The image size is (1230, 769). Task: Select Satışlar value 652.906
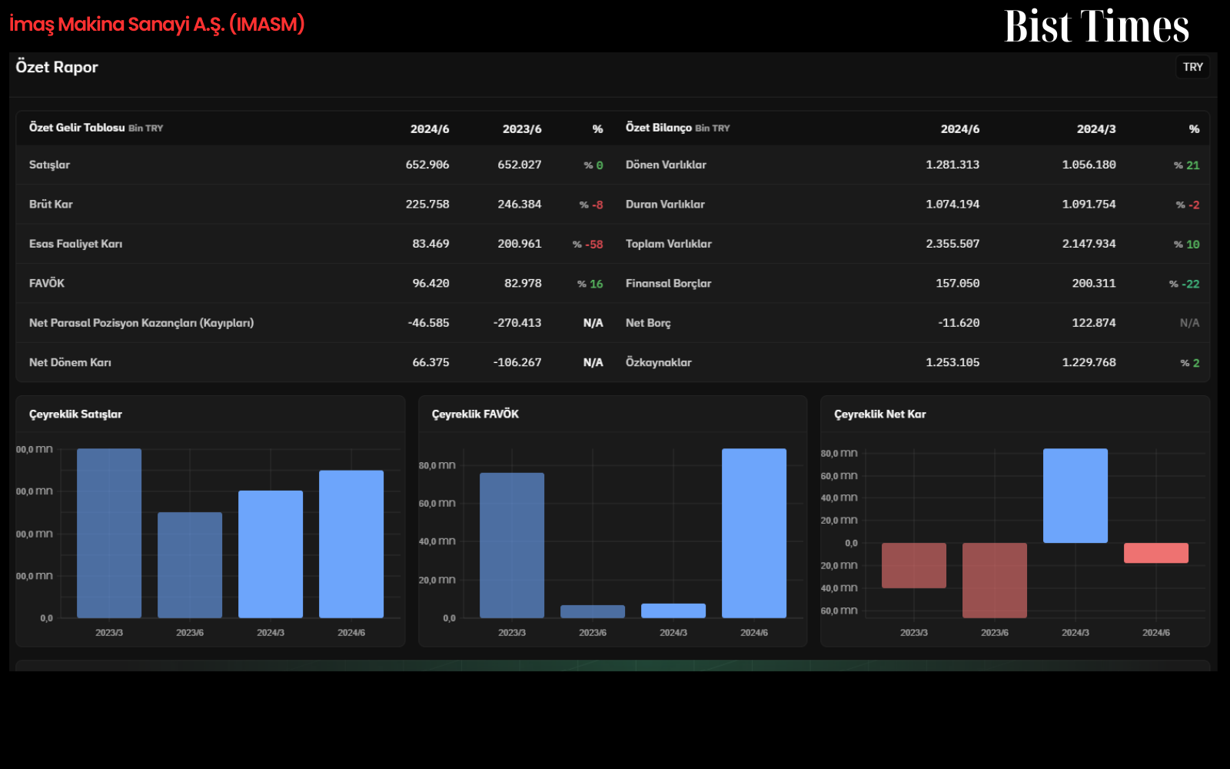point(427,165)
